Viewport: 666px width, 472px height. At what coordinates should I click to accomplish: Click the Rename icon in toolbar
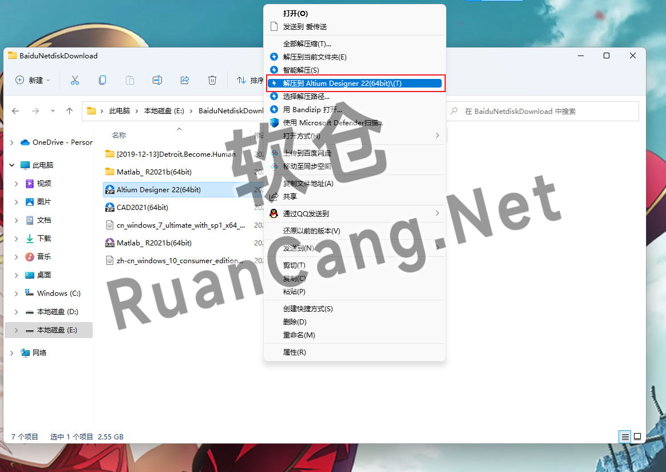click(157, 80)
